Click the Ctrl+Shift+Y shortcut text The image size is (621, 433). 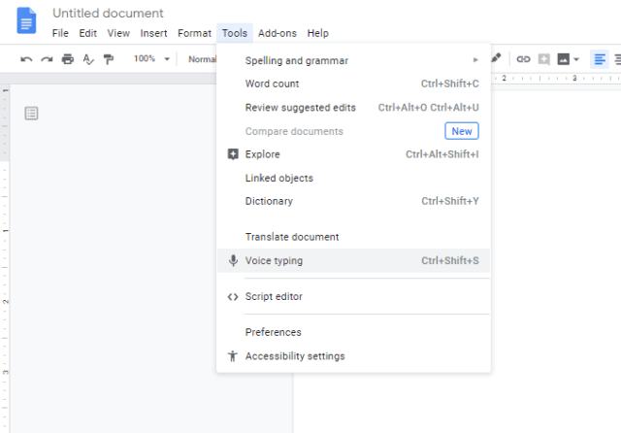450,201
